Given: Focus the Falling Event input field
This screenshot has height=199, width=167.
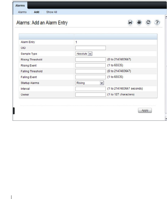Looking at the screenshot, I should coord(91,77).
